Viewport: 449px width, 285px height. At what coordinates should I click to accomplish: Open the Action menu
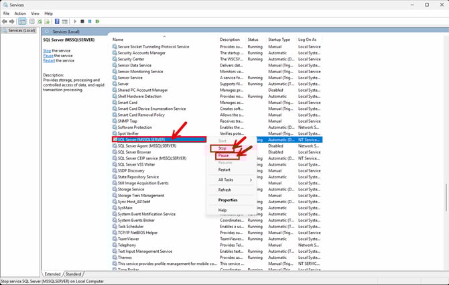(20, 13)
